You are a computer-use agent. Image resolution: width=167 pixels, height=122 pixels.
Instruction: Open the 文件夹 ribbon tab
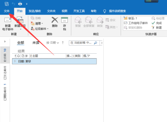pyautogui.click(x=51, y=11)
